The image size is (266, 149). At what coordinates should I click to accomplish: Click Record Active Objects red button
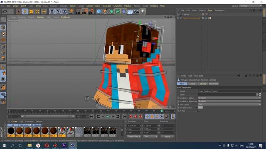[131, 117]
